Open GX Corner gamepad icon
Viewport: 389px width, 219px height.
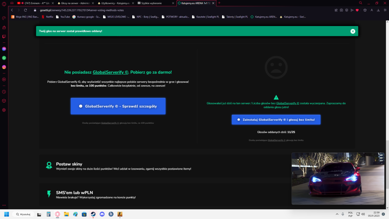click(12, 3)
